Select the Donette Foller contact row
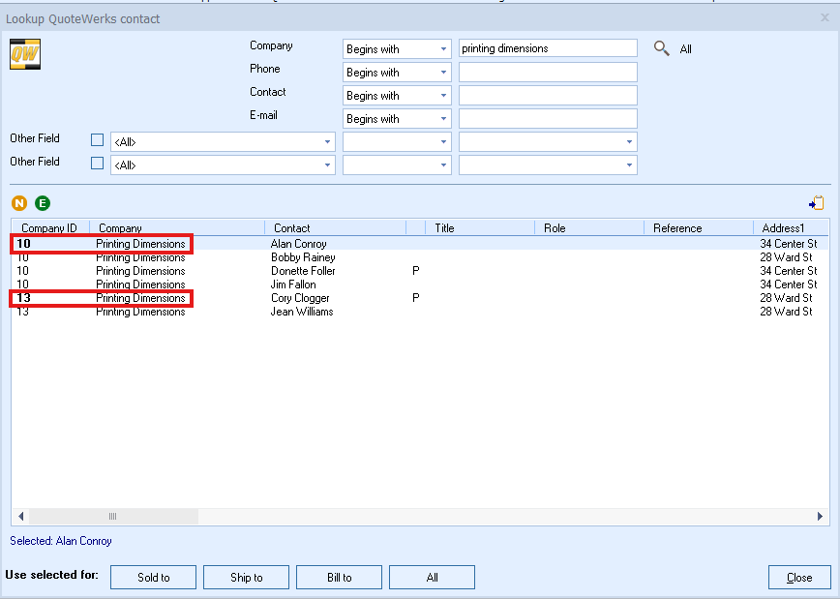 pos(420,271)
